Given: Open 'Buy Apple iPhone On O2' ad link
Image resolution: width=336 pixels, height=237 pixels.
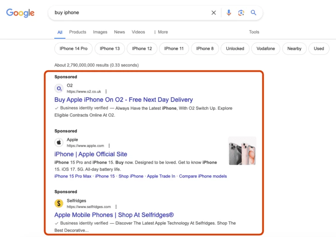Looking at the screenshot, I should point(124,100).
